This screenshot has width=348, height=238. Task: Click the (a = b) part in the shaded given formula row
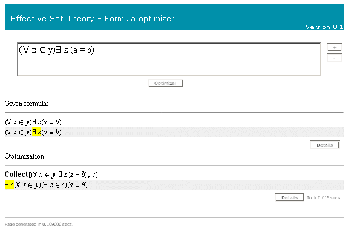[x=51, y=132]
